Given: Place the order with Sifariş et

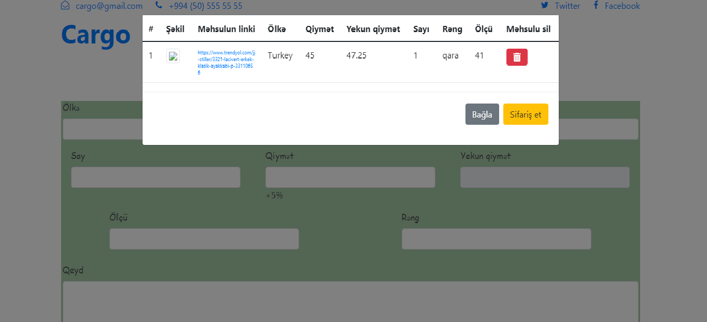Looking at the screenshot, I should 526,114.
